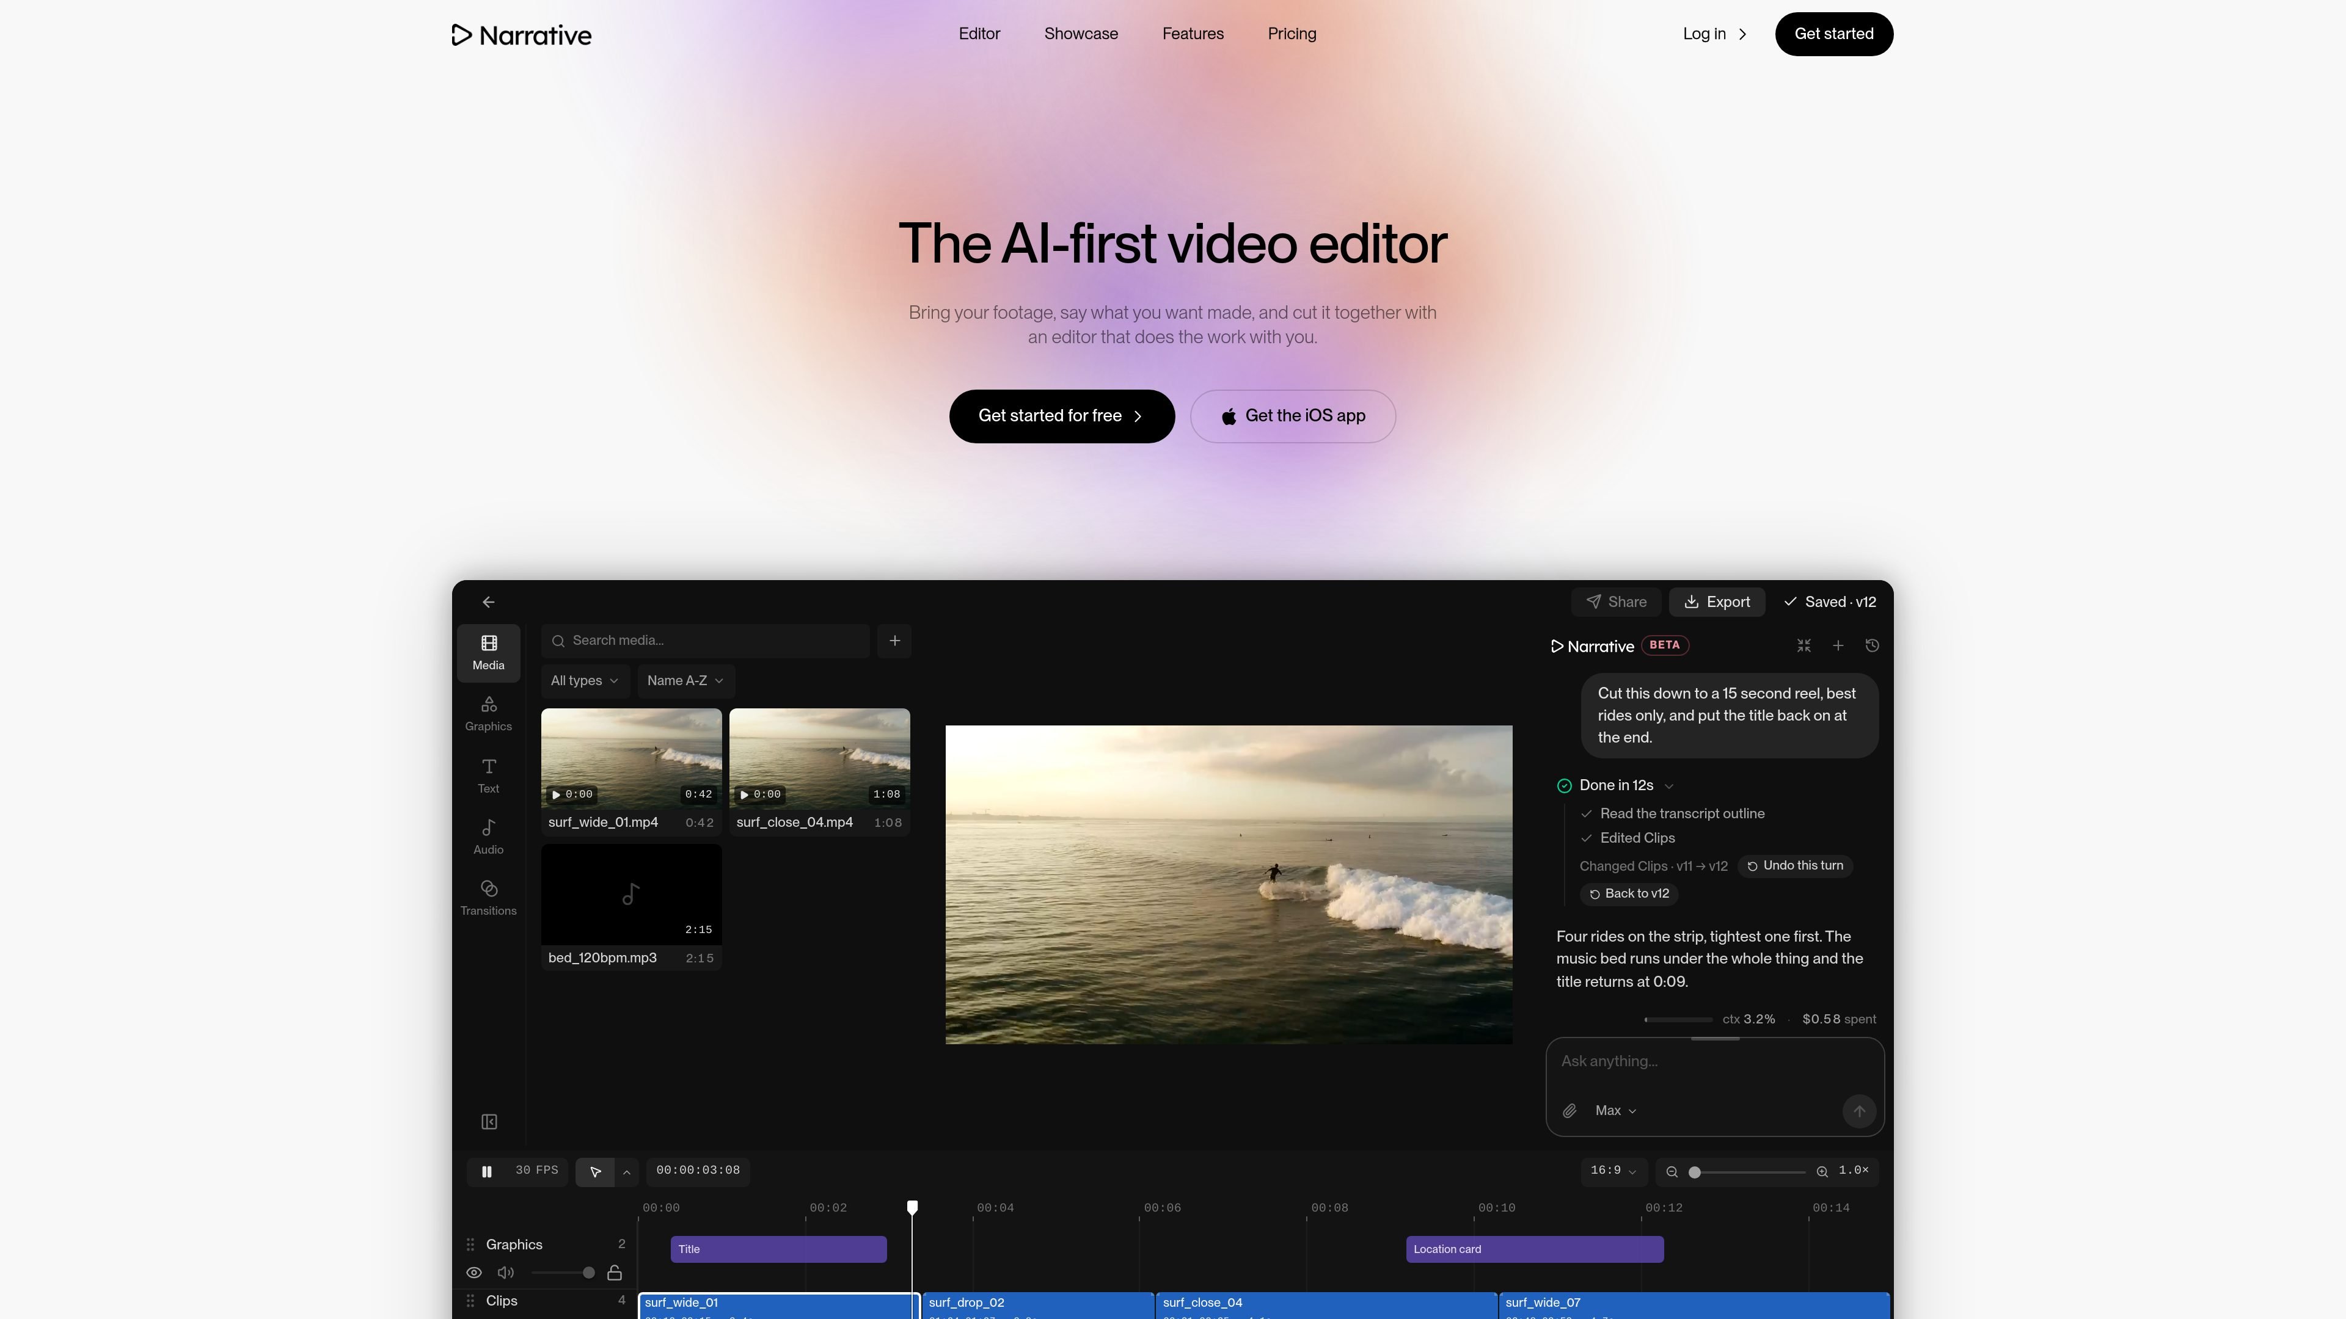Select the pointer selection tool
This screenshot has width=2346, height=1319.
click(594, 1172)
